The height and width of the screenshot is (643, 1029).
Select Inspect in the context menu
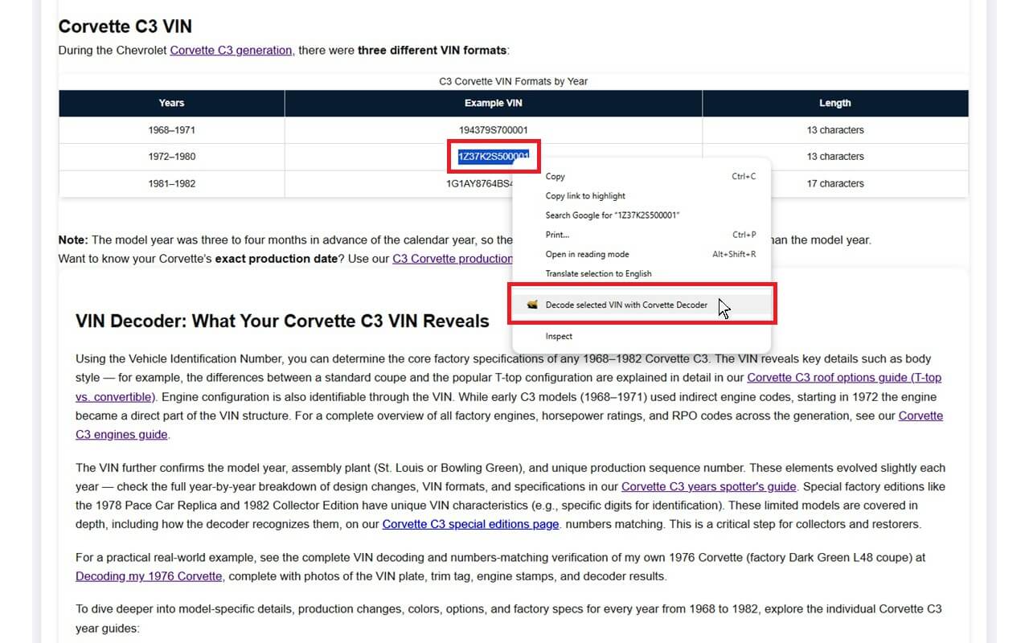coord(642,336)
